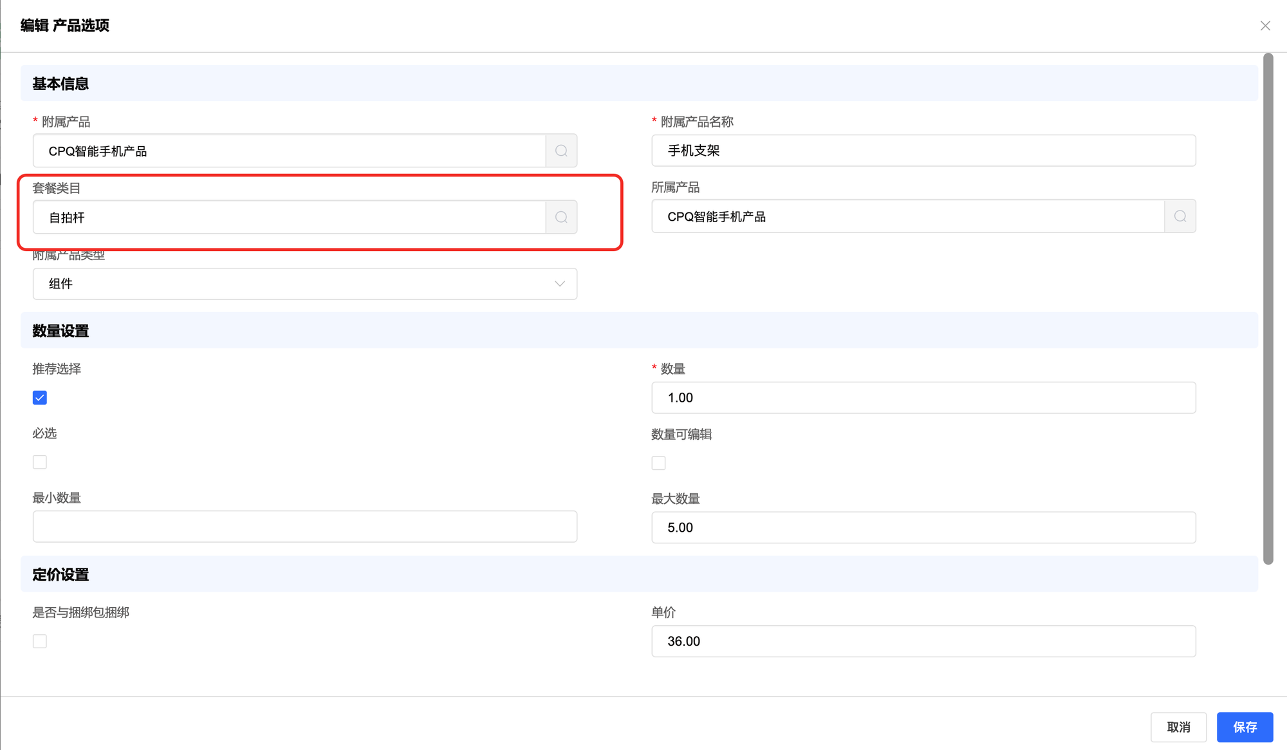Image resolution: width=1287 pixels, height=750 pixels.
Task: Click search icon in 套餐类目 field
Action: [x=561, y=218]
